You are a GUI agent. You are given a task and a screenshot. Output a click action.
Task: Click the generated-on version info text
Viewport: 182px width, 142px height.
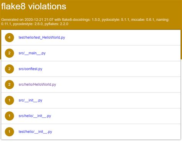click(85, 22)
